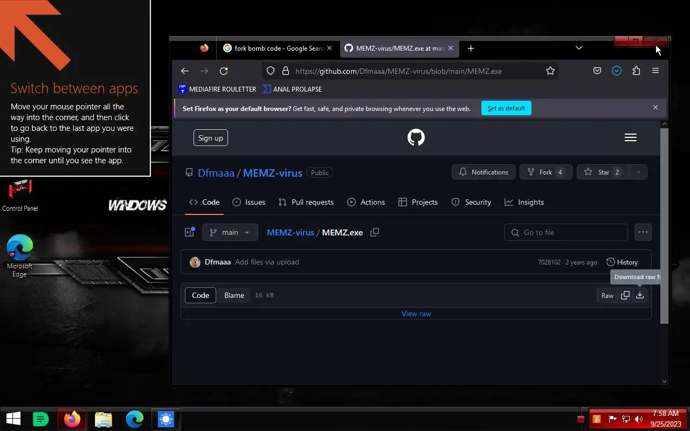
Task: Open the GitHub logo home link
Action: [x=416, y=137]
